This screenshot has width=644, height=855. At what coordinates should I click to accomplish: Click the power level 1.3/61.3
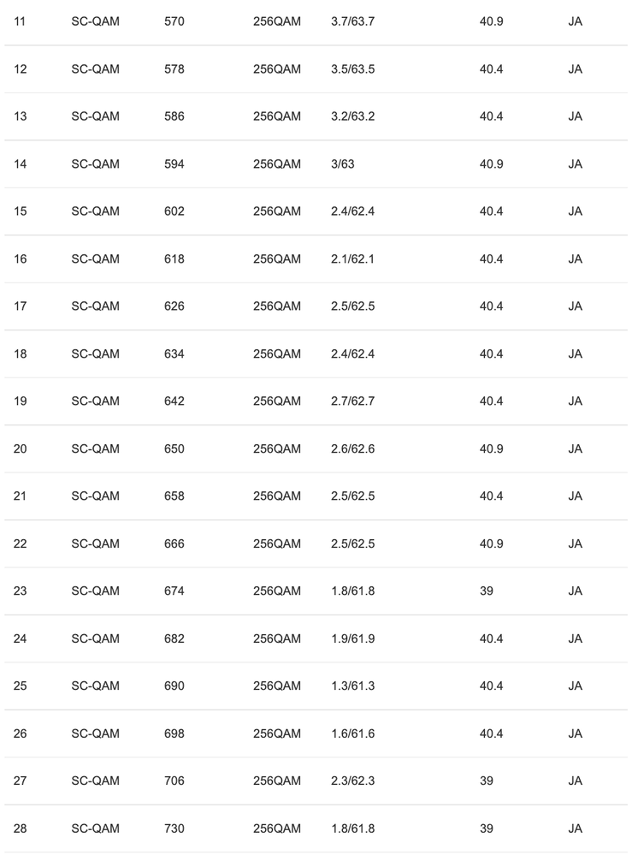point(352,686)
